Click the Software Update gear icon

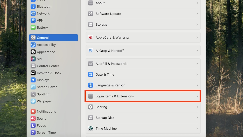pyautogui.click(x=91, y=14)
